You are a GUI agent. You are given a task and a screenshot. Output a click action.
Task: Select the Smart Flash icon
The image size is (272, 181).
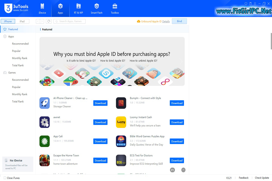(97, 6)
